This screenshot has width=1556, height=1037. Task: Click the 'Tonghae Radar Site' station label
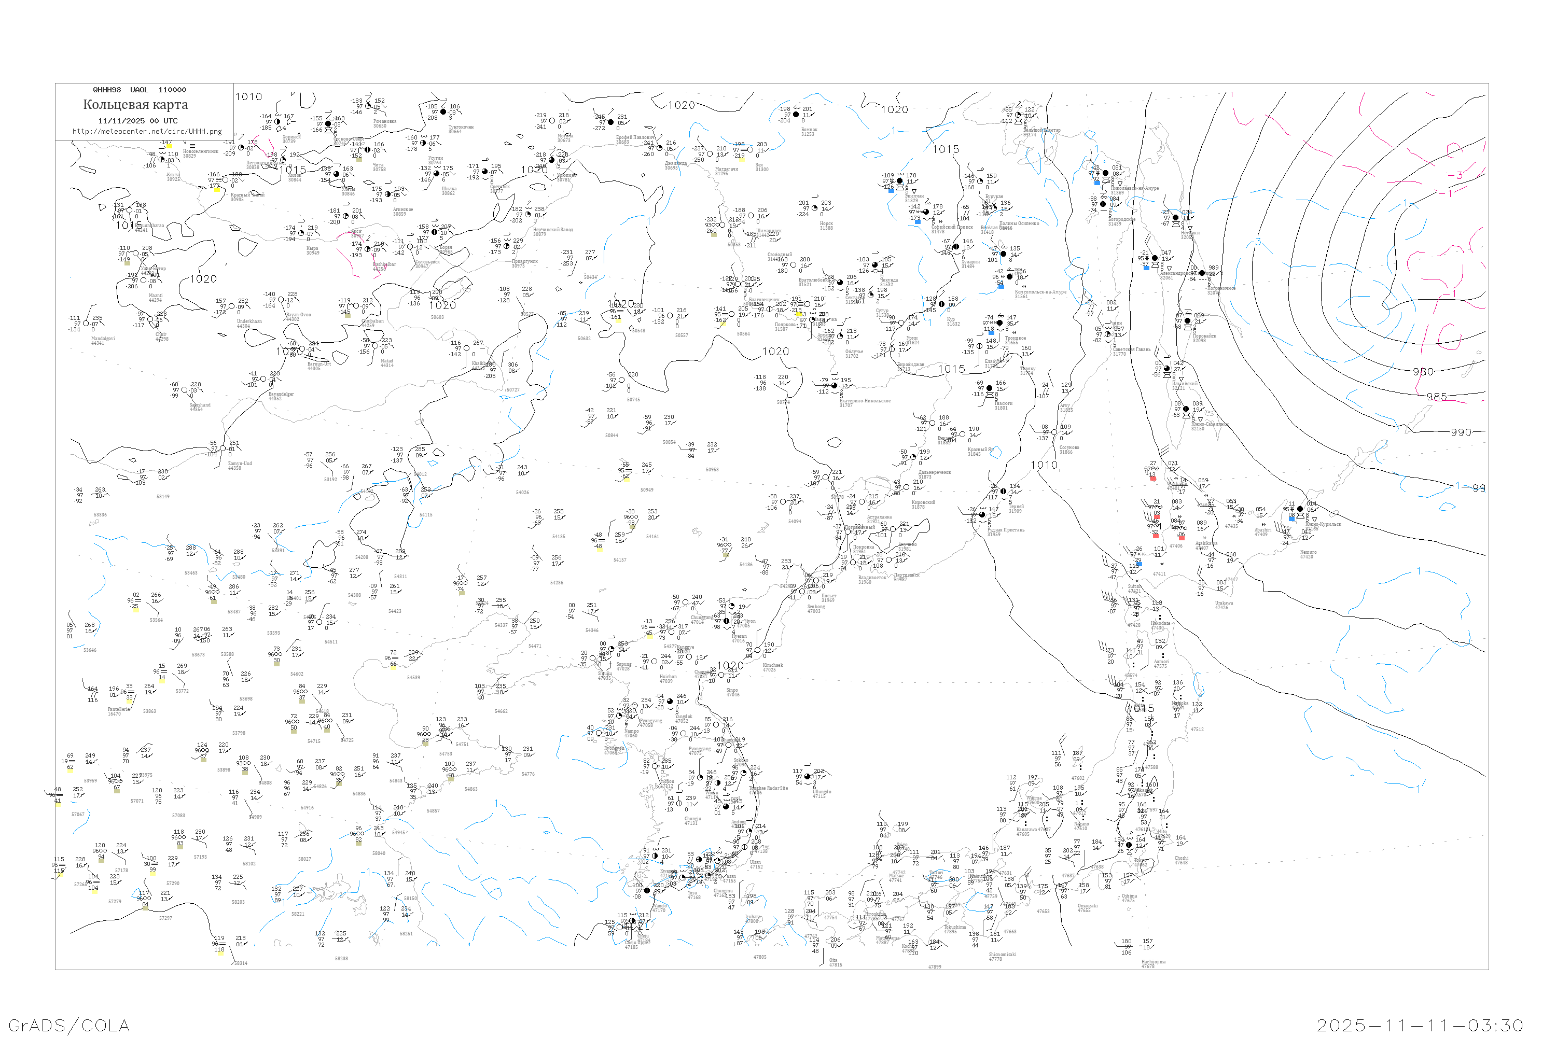point(768,789)
